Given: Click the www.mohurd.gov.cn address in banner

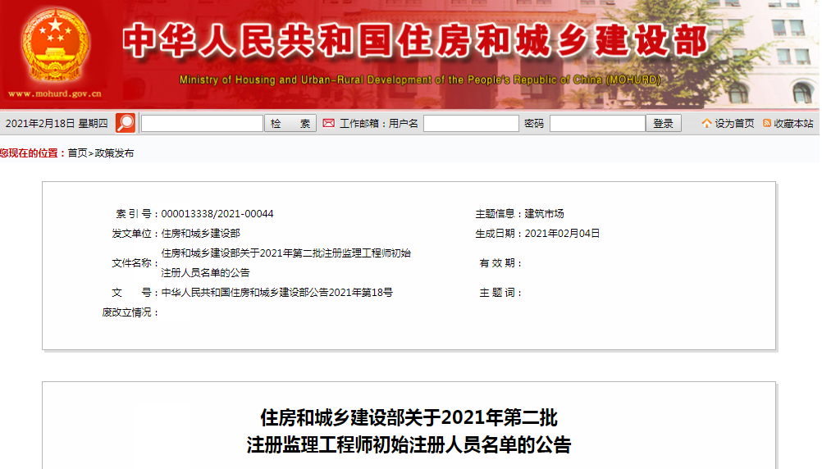Looking at the screenshot, I should click(55, 94).
